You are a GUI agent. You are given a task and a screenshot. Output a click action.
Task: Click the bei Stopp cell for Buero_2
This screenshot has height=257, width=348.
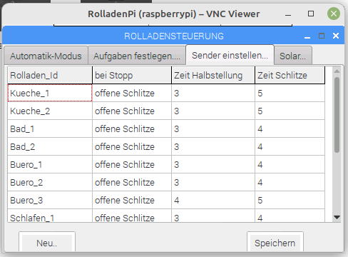coord(132,182)
